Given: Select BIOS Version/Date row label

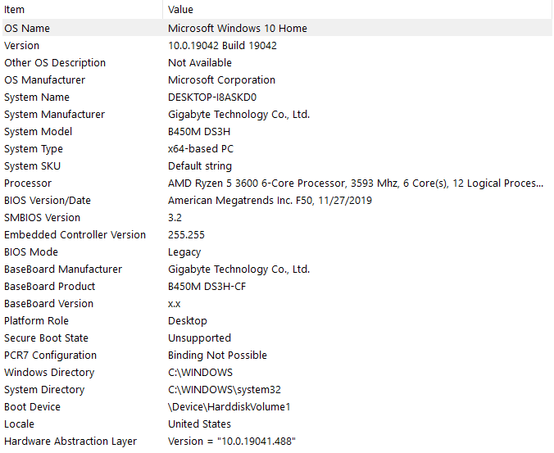Looking at the screenshot, I should pyautogui.click(x=48, y=201).
